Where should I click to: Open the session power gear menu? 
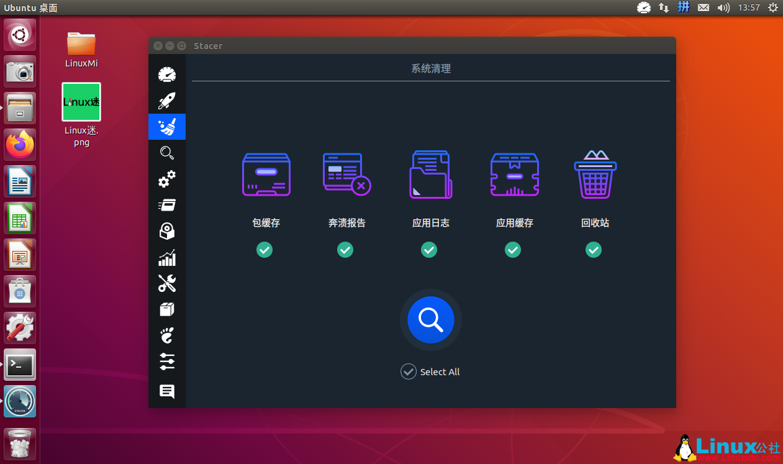[x=772, y=8]
